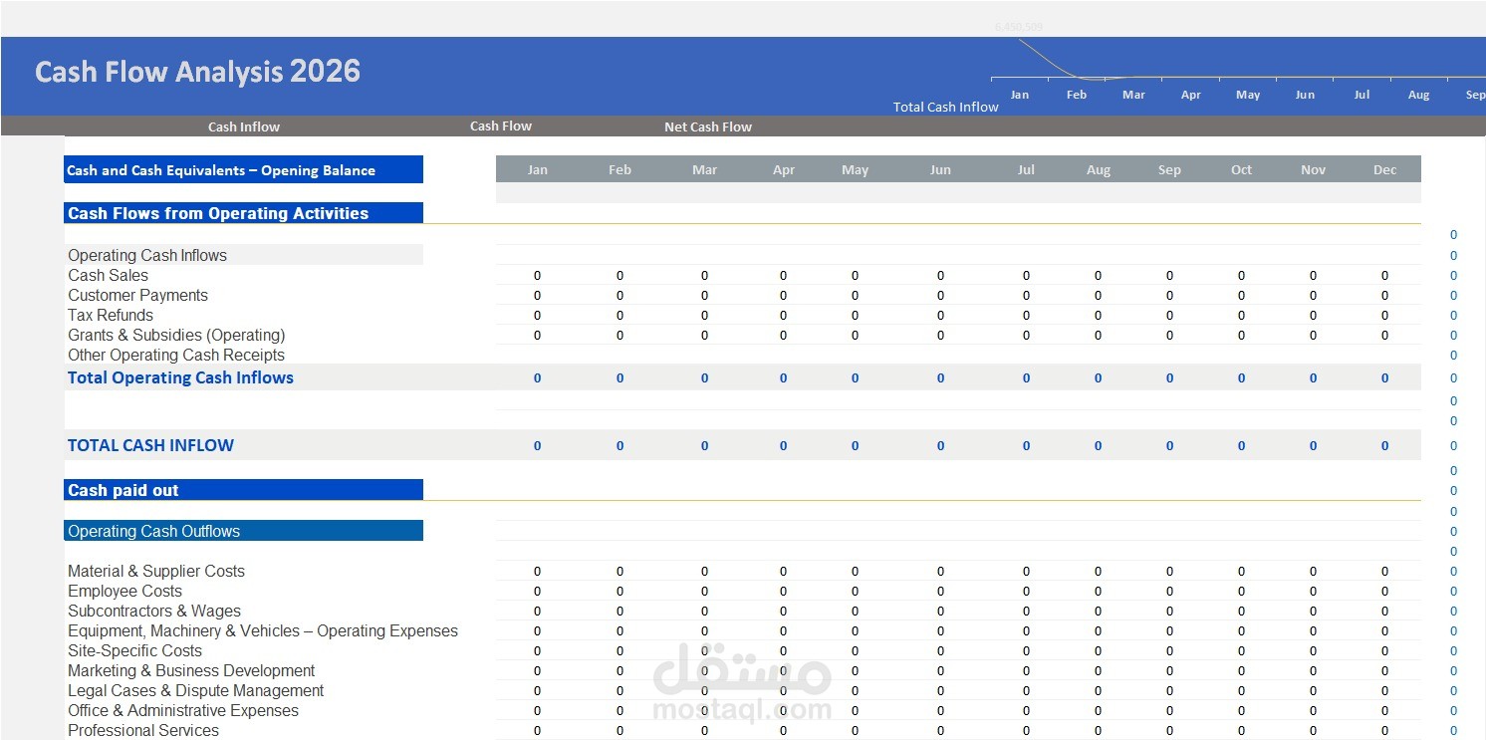This screenshot has width=1486, height=740.
Task: Click the Jun column header in the table
Action: (x=940, y=169)
